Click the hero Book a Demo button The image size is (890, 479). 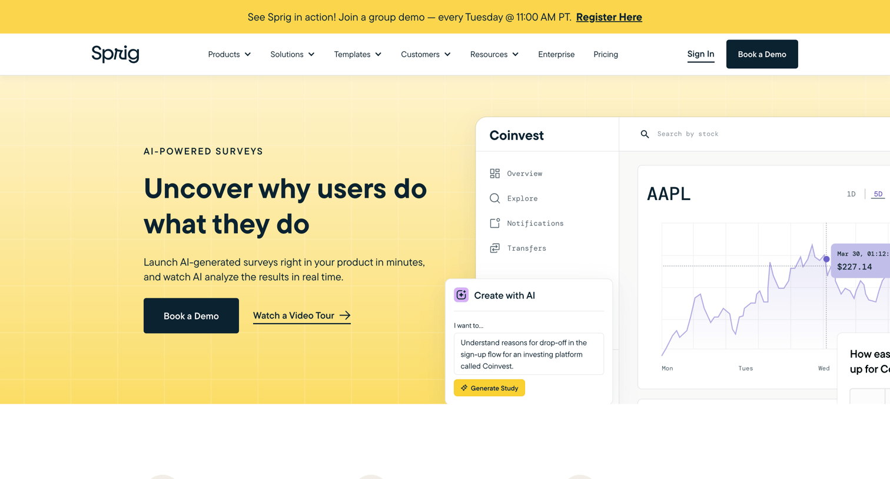(x=191, y=316)
